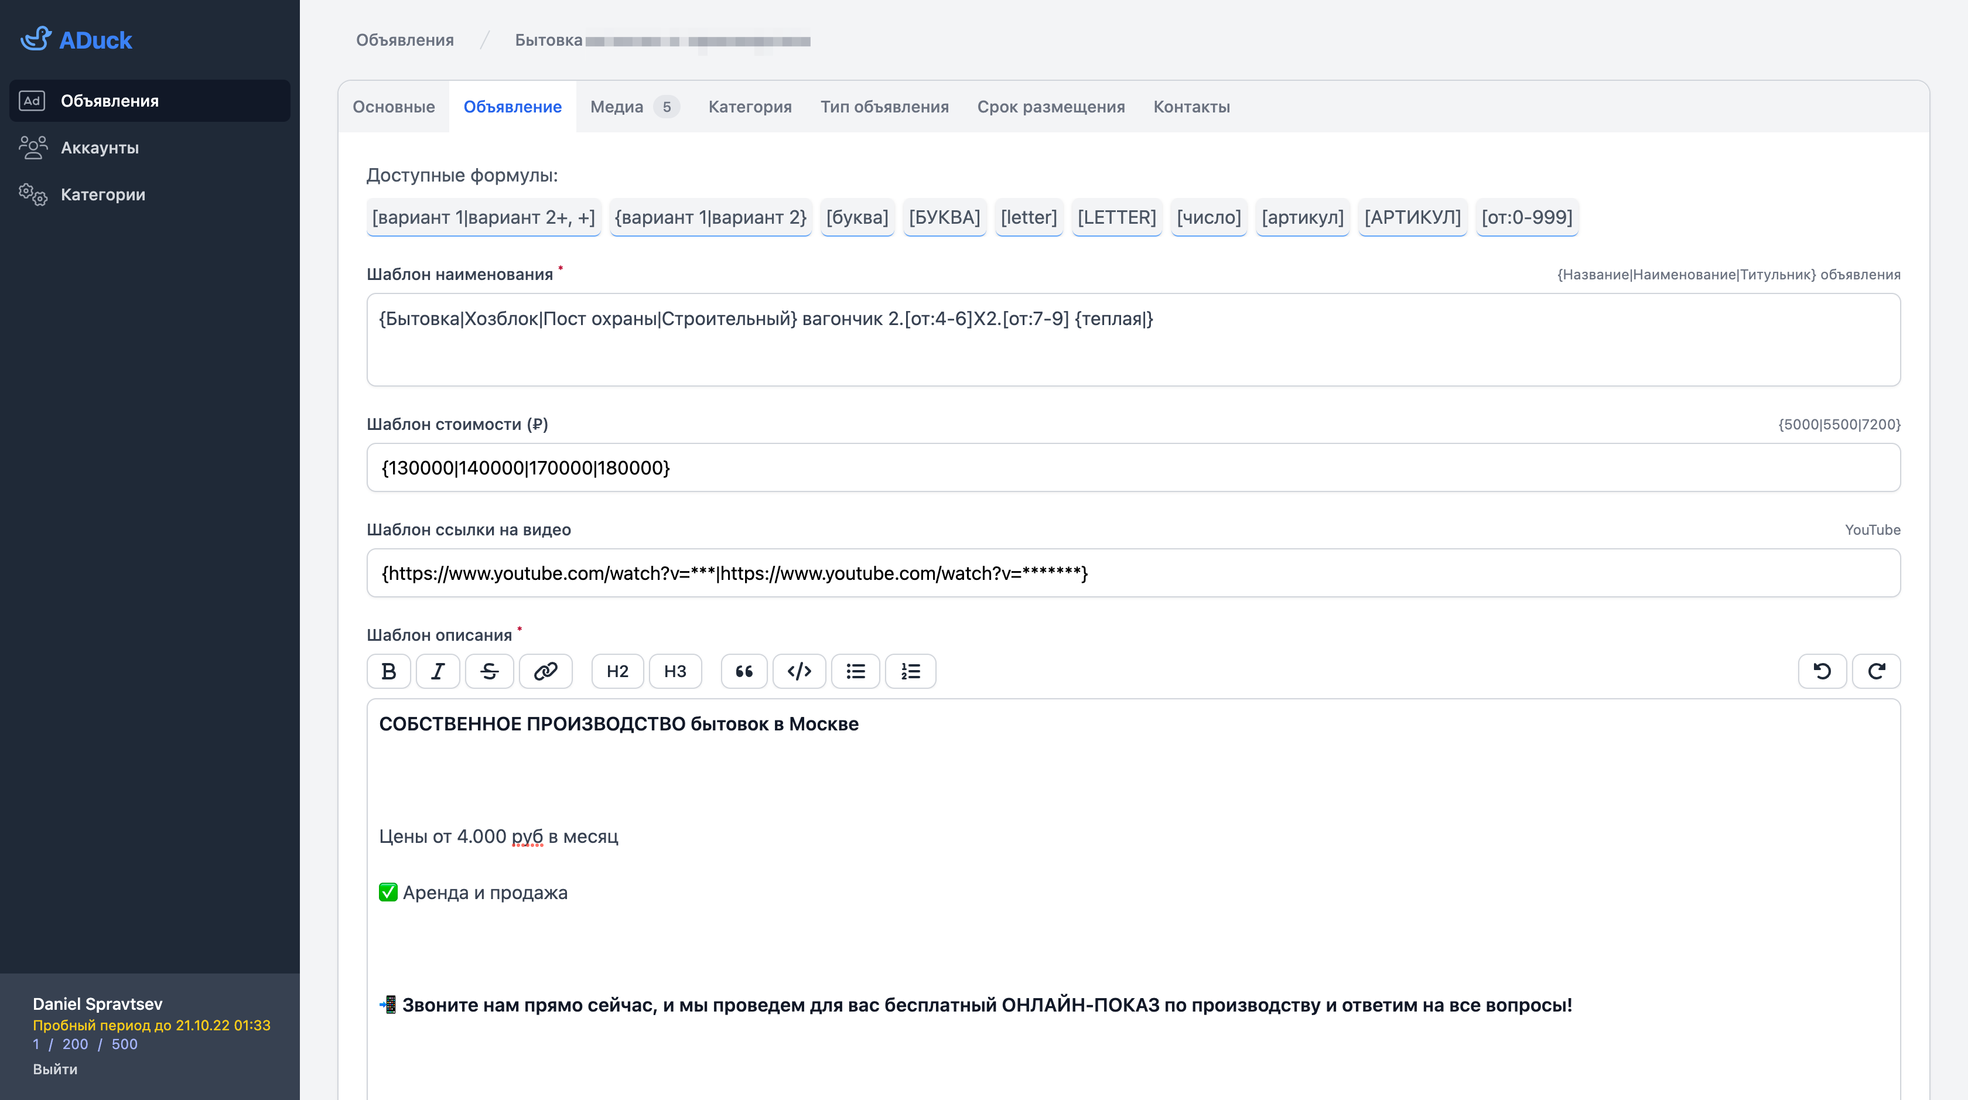Image resolution: width=1968 pixels, height=1100 pixels.
Task: Create a numbered list
Action: [x=911, y=671]
